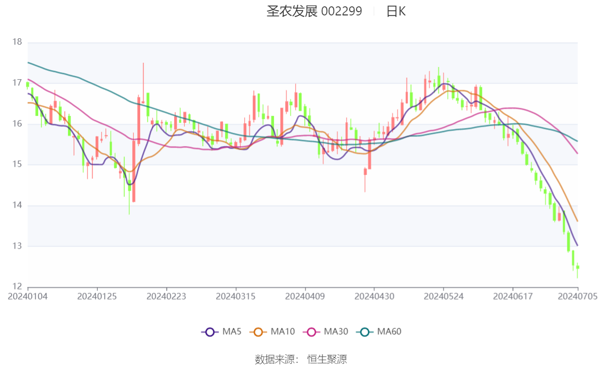Click x-axis date 20240430

374,296
